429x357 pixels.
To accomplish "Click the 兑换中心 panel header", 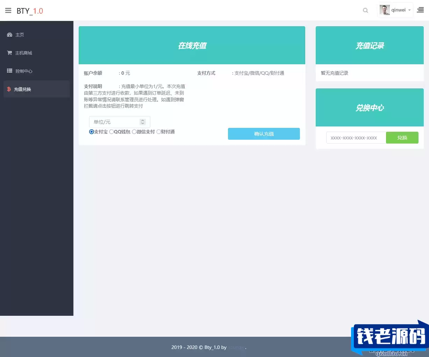I will click(x=370, y=108).
